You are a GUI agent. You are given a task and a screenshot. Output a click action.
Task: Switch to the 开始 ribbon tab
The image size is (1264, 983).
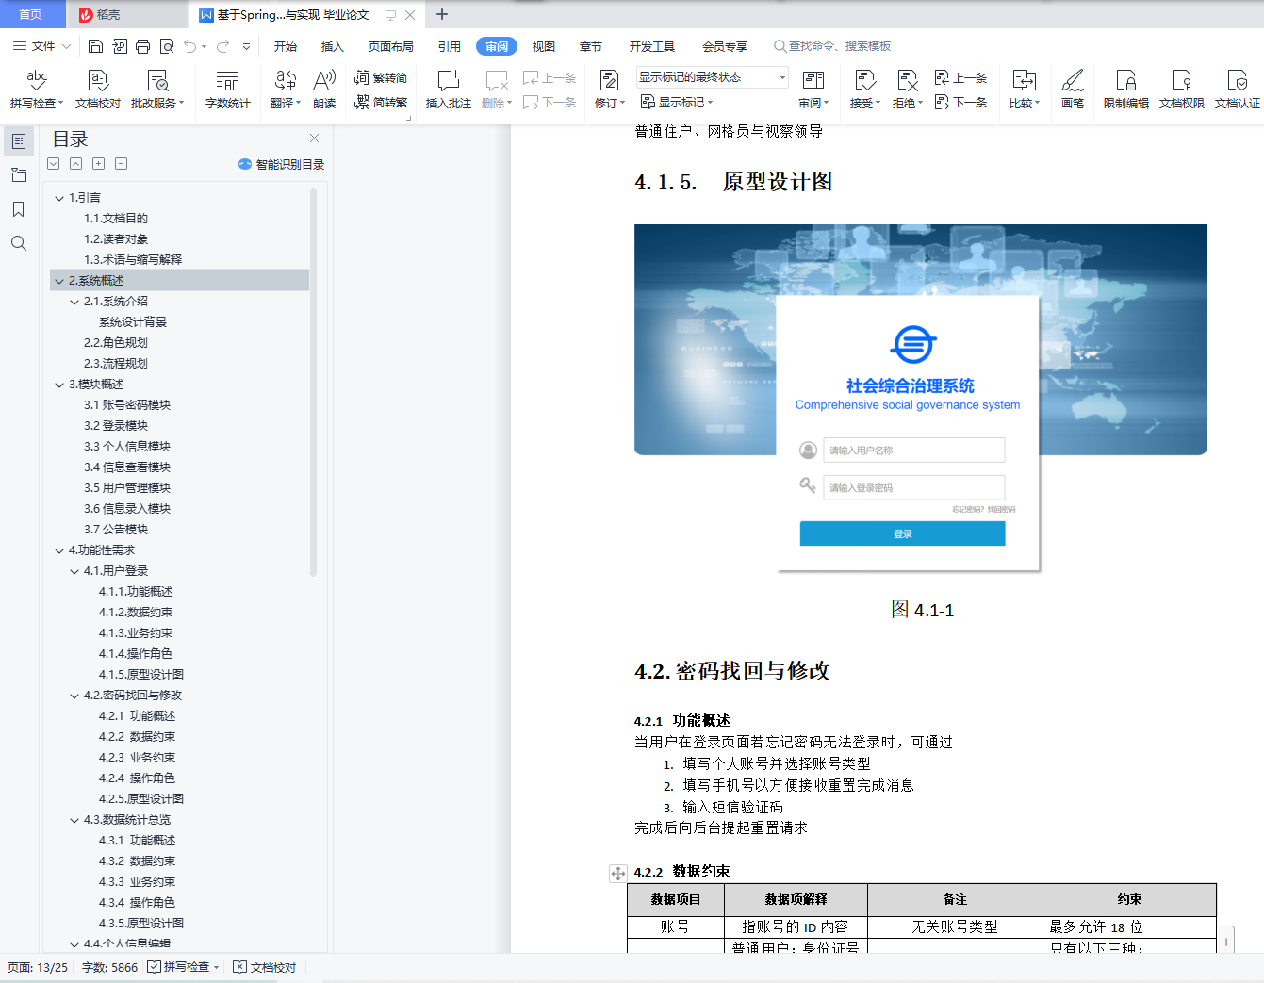pos(286,46)
